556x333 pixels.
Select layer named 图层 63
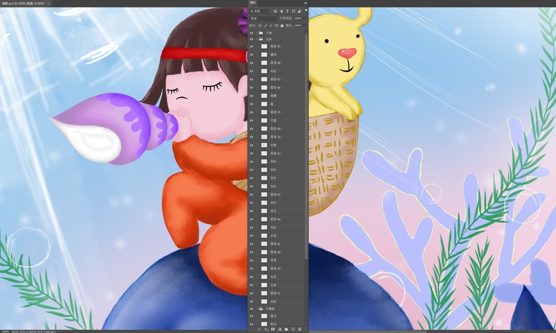click(x=276, y=154)
